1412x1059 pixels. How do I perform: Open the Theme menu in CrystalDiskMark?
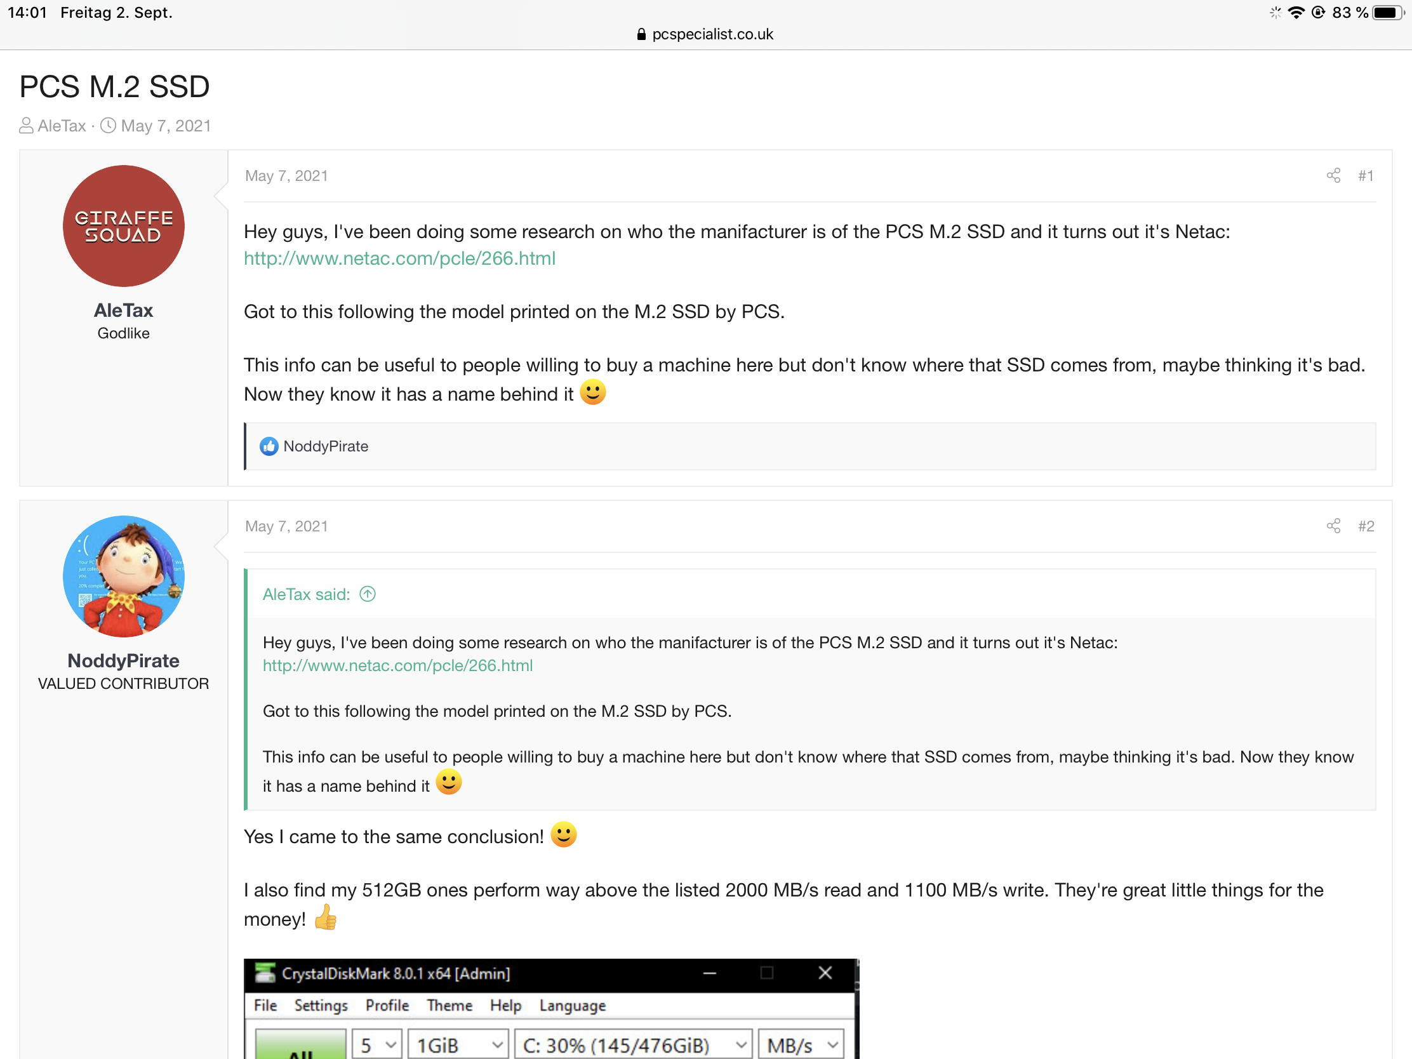450,1006
